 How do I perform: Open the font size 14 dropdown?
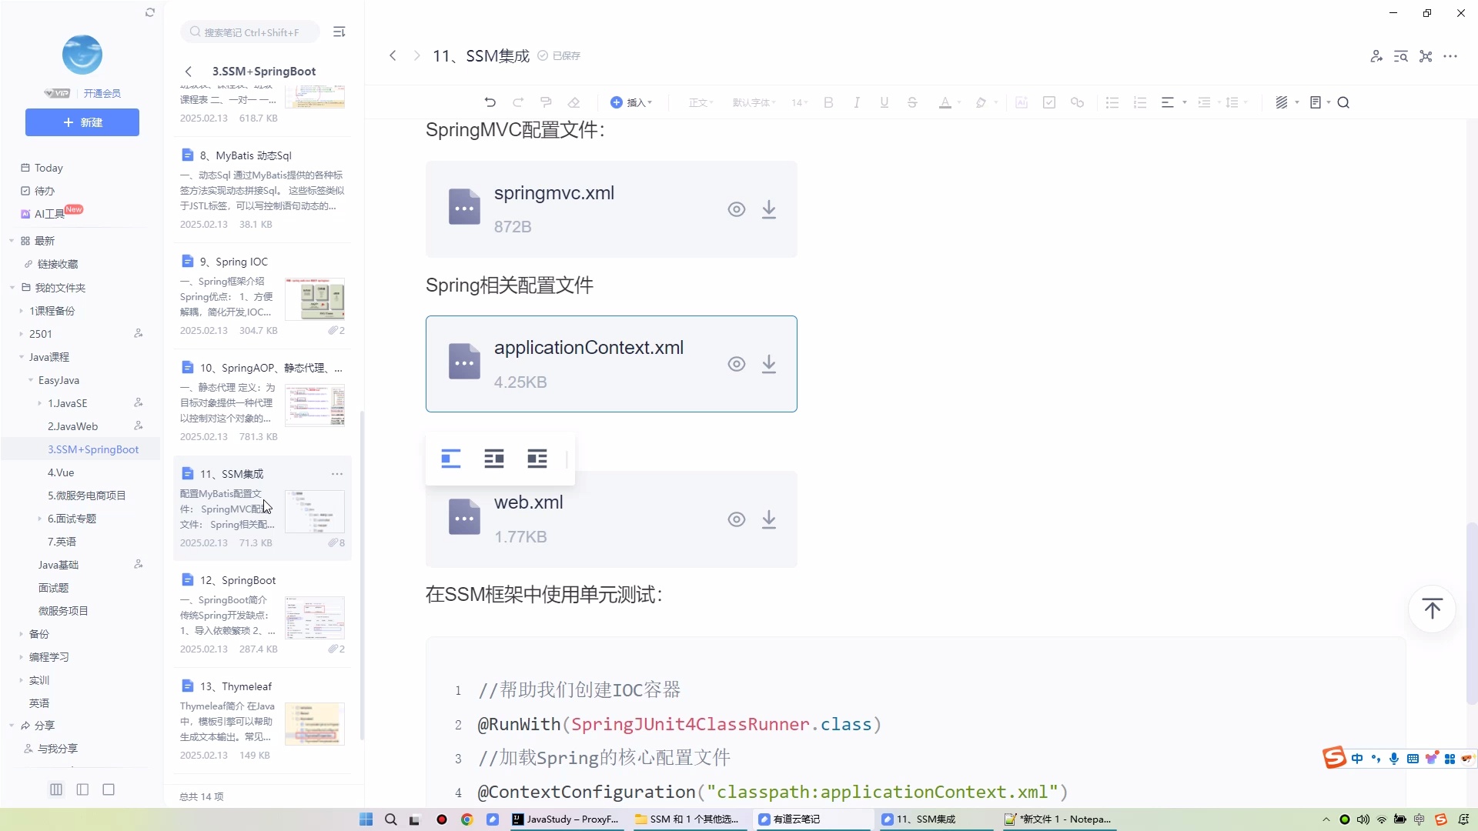click(x=799, y=102)
